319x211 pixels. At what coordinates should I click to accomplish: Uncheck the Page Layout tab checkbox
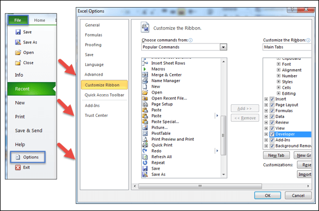point(272,105)
